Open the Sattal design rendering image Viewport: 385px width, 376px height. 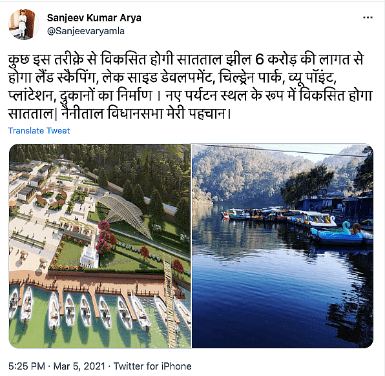(x=99, y=246)
